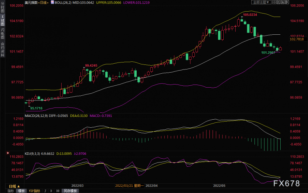This screenshot has width=308, height=193.
Task: Click the BOLL indicator chart icon
Action: tap(52, 2)
